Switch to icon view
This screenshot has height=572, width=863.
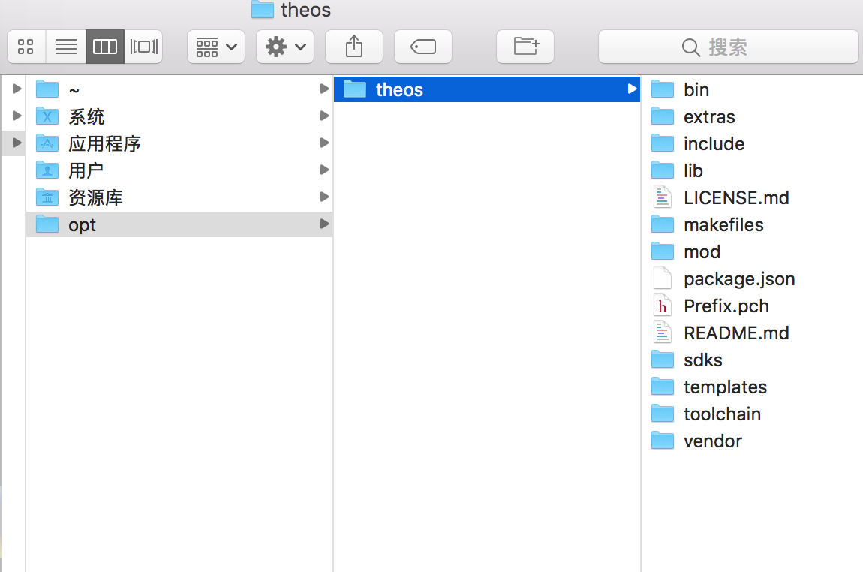[x=26, y=47]
